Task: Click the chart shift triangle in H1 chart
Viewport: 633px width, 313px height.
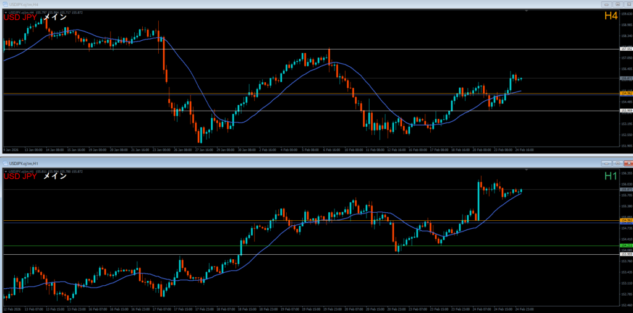Action: click(527, 170)
